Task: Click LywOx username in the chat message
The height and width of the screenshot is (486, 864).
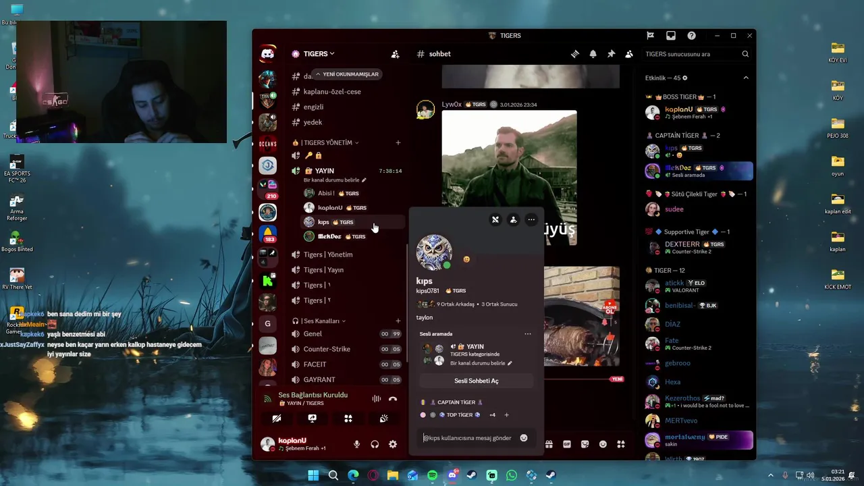Action: pyautogui.click(x=452, y=105)
